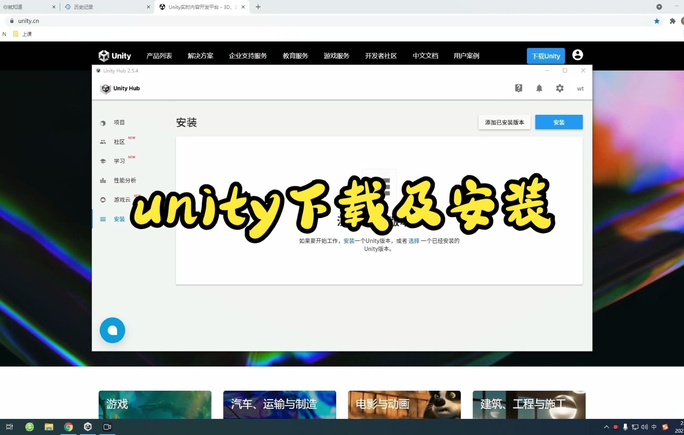The width and height of the screenshot is (684, 435).
Task: Click the 项目 cube icon
Action: click(x=103, y=123)
